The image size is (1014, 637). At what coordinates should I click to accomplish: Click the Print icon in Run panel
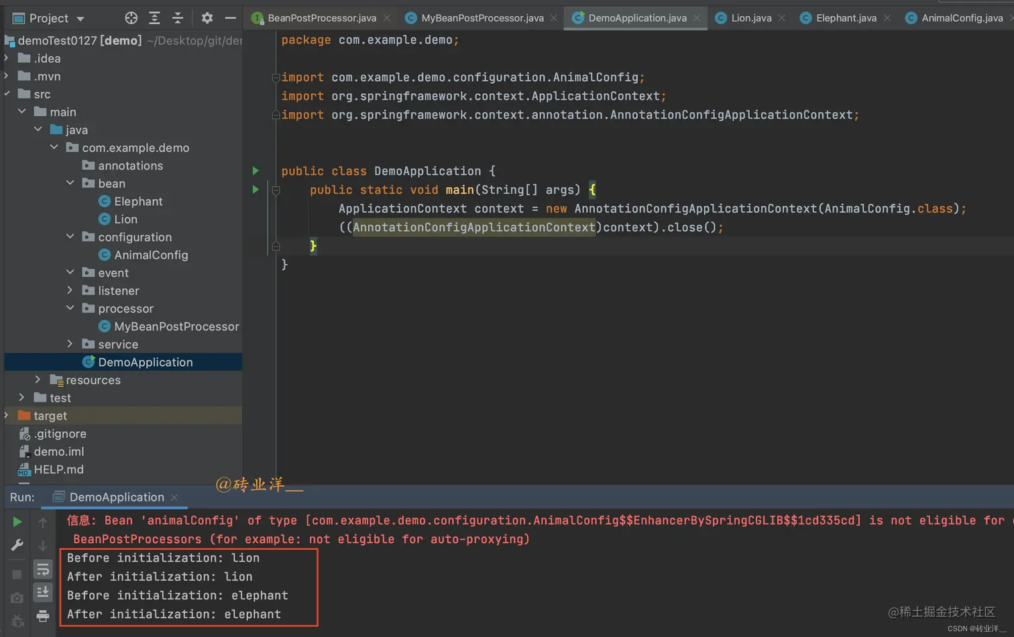43,616
